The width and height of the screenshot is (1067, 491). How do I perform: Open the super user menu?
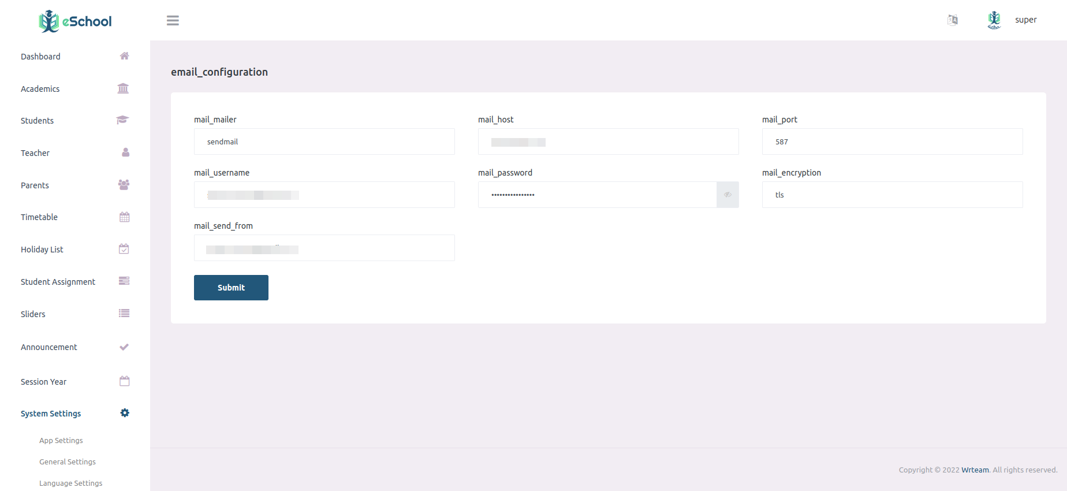click(1025, 20)
